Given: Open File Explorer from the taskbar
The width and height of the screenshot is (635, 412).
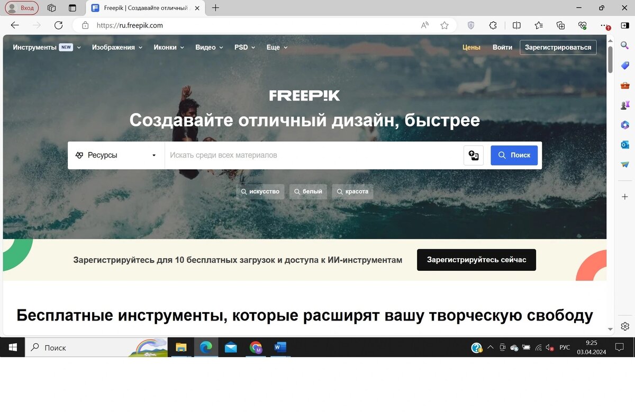Looking at the screenshot, I should pyautogui.click(x=181, y=347).
